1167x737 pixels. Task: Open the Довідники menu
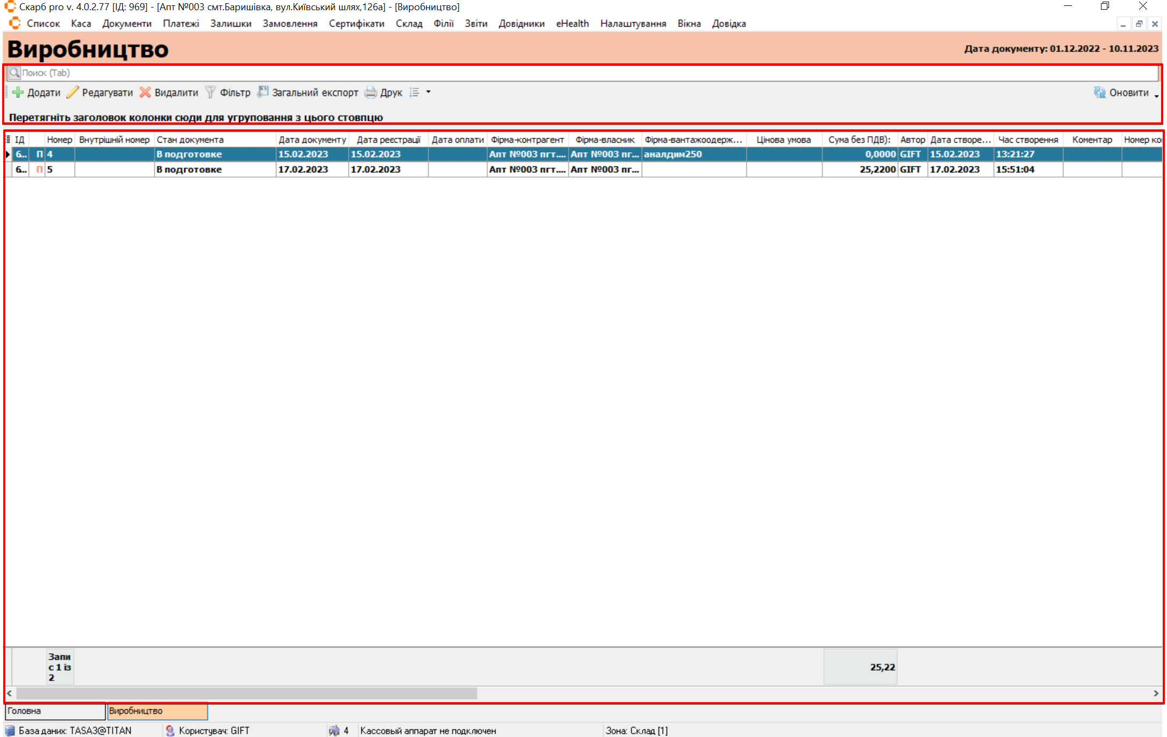click(521, 24)
